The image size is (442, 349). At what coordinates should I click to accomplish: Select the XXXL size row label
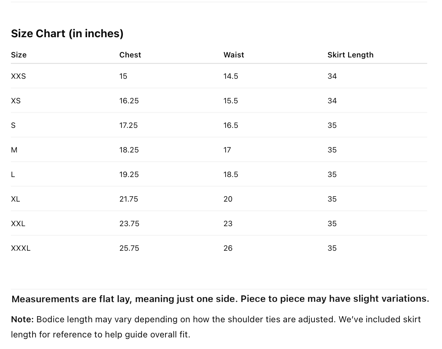click(x=21, y=248)
